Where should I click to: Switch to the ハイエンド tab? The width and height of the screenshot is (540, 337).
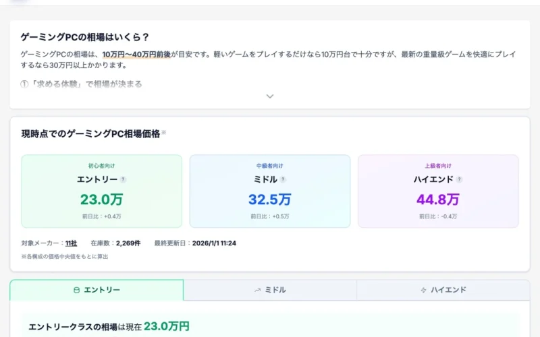click(443, 290)
